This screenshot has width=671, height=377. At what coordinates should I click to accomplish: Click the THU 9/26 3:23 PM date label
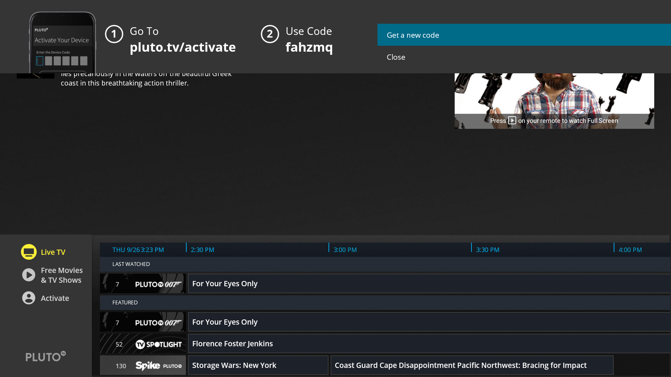pyautogui.click(x=138, y=250)
